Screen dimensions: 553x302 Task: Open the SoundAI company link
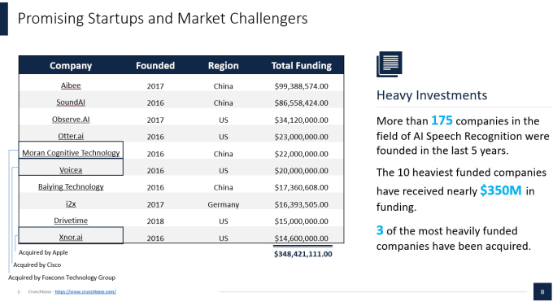[x=71, y=103]
